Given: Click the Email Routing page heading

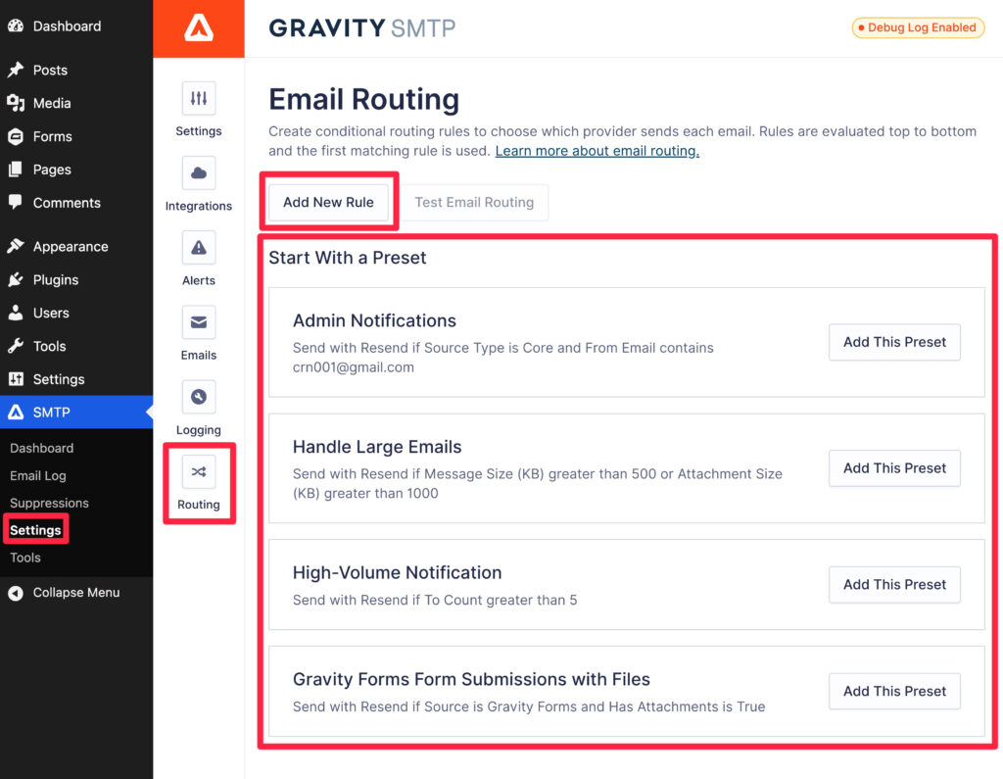Looking at the screenshot, I should [x=364, y=100].
